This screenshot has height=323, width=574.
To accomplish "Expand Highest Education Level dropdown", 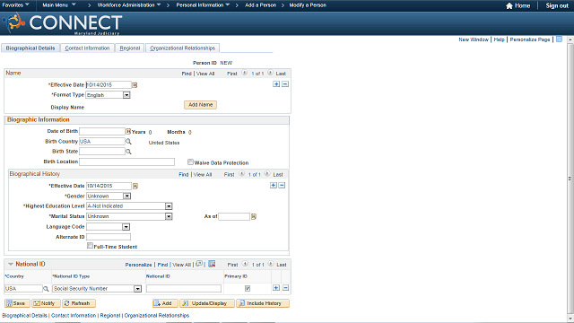I will (x=169, y=206).
